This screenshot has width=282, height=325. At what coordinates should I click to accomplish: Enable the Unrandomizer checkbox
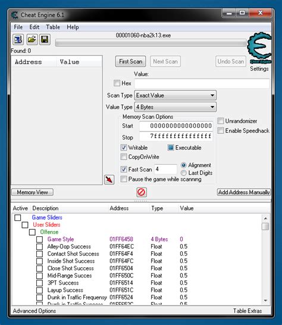click(221, 121)
